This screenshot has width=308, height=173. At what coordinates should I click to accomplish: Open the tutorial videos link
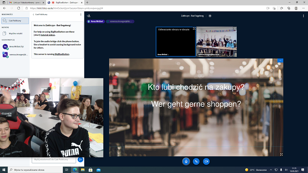(x=48, y=35)
